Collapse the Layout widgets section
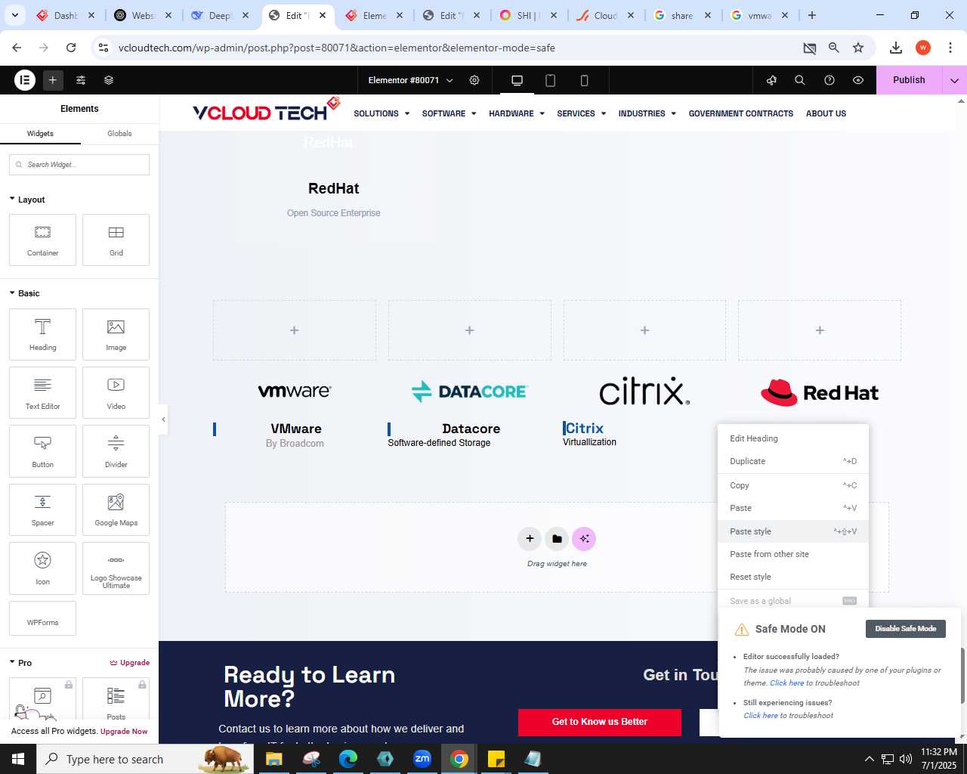Image resolution: width=967 pixels, height=774 pixels. (27, 200)
